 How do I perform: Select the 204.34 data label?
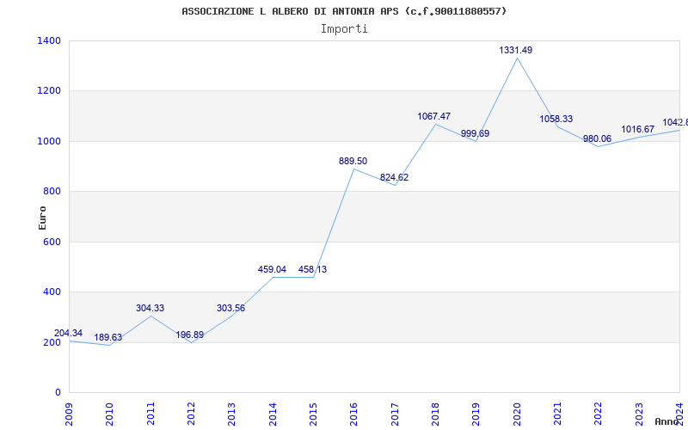[x=68, y=333]
